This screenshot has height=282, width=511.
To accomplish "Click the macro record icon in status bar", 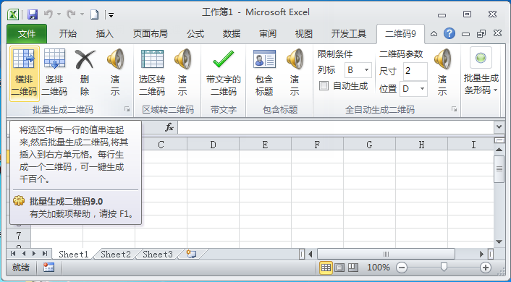I will pos(48,268).
